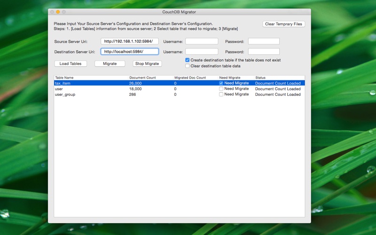The height and width of the screenshot is (235, 376).
Task: Click the Migrated Doc Count column header
Action: [196, 78]
